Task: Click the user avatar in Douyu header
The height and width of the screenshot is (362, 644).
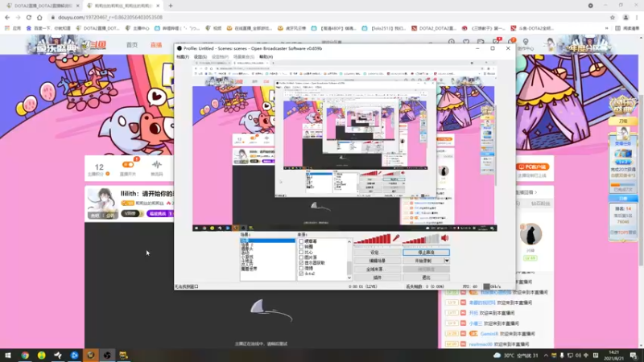Action: (551, 43)
